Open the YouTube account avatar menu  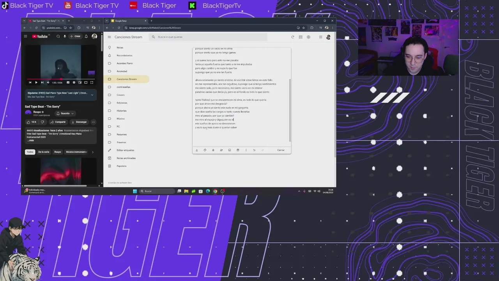coord(94,36)
